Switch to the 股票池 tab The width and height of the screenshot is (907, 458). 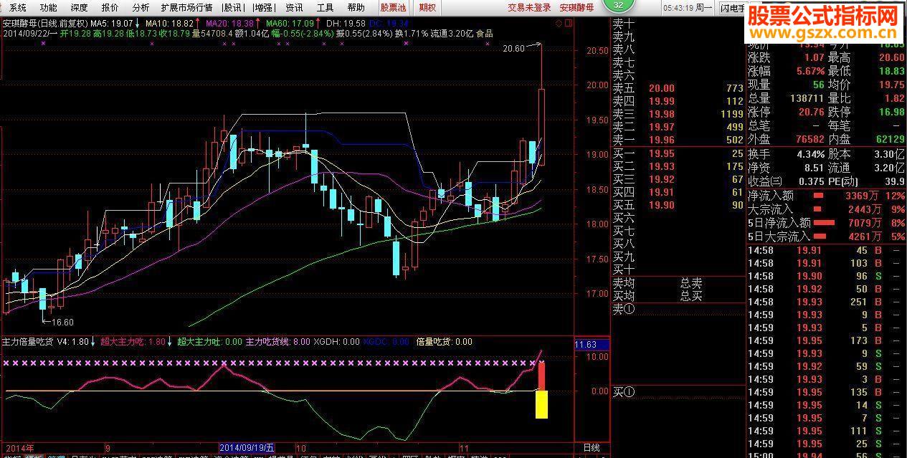[392, 7]
